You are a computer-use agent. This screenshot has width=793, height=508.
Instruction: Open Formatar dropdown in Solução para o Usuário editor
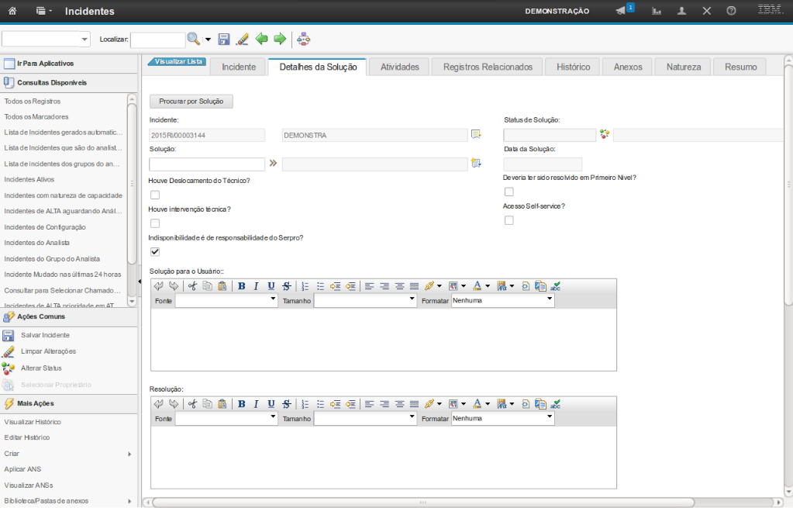click(502, 300)
